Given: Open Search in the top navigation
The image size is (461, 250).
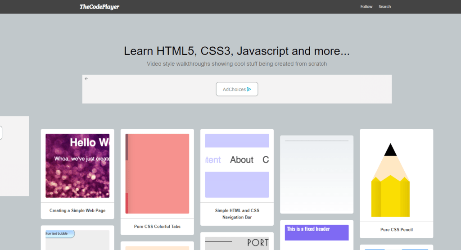Looking at the screenshot, I should coord(384,7).
